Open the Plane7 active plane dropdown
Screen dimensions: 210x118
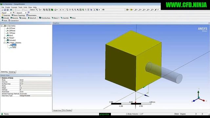coord(11,13)
